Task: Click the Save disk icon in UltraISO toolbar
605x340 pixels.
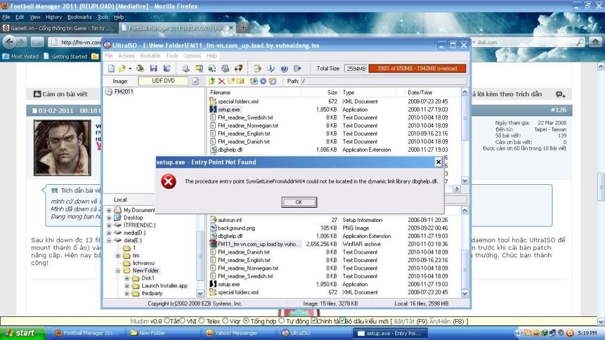Action: pos(153,68)
